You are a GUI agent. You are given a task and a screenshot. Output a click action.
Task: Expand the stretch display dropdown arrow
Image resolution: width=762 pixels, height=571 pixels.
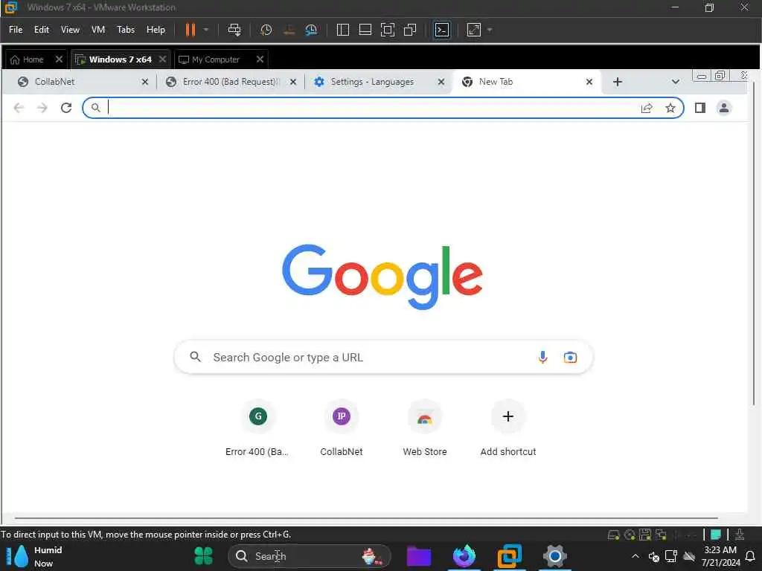[x=490, y=30]
